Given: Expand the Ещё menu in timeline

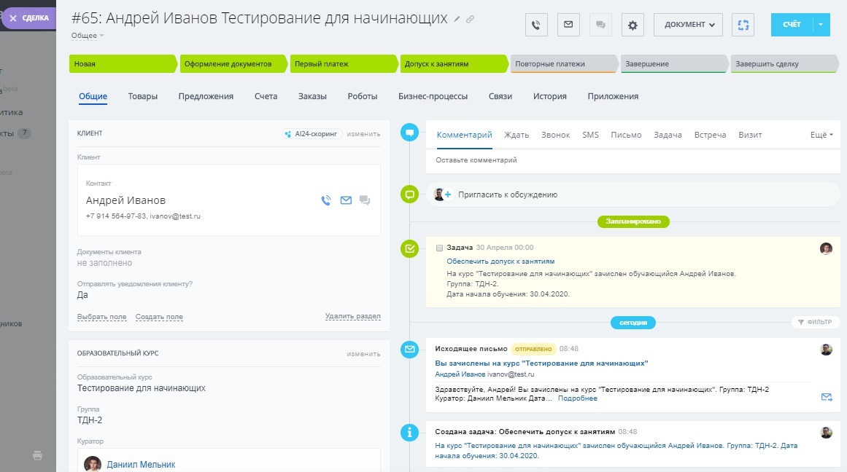Looking at the screenshot, I should [x=821, y=135].
